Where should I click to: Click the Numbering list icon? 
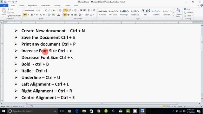(x=70, y=10)
